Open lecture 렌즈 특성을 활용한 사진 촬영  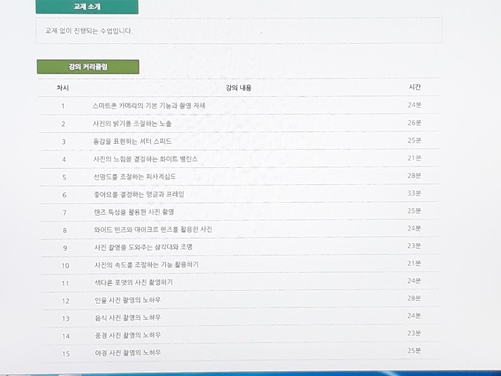coord(134,211)
